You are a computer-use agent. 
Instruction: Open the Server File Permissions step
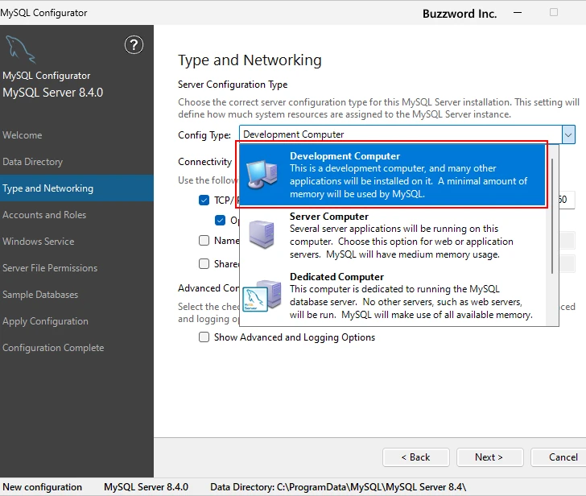tap(50, 268)
